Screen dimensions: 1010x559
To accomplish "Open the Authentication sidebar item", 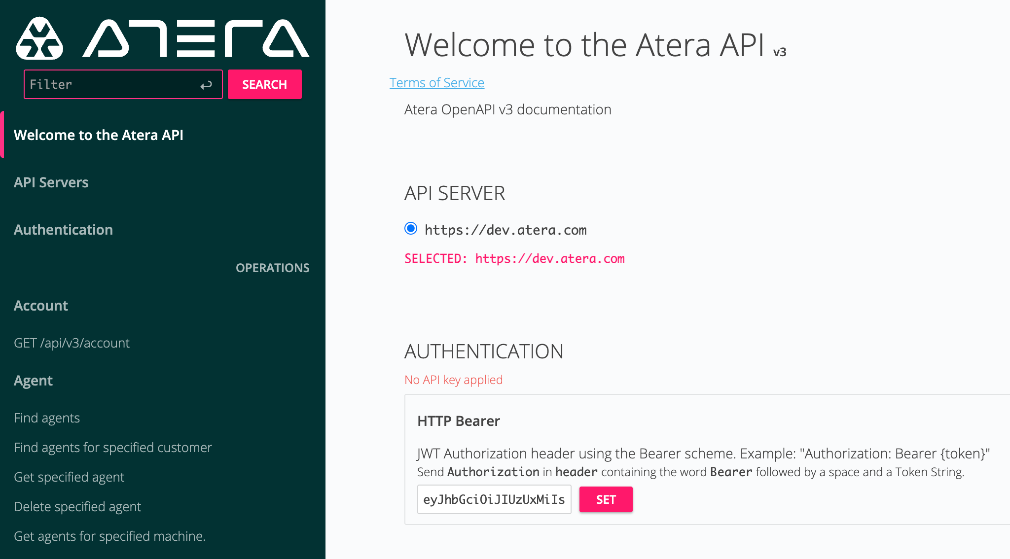I will point(63,230).
